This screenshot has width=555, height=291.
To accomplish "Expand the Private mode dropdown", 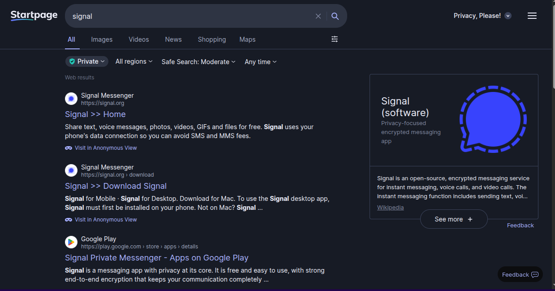I will pyautogui.click(x=87, y=61).
